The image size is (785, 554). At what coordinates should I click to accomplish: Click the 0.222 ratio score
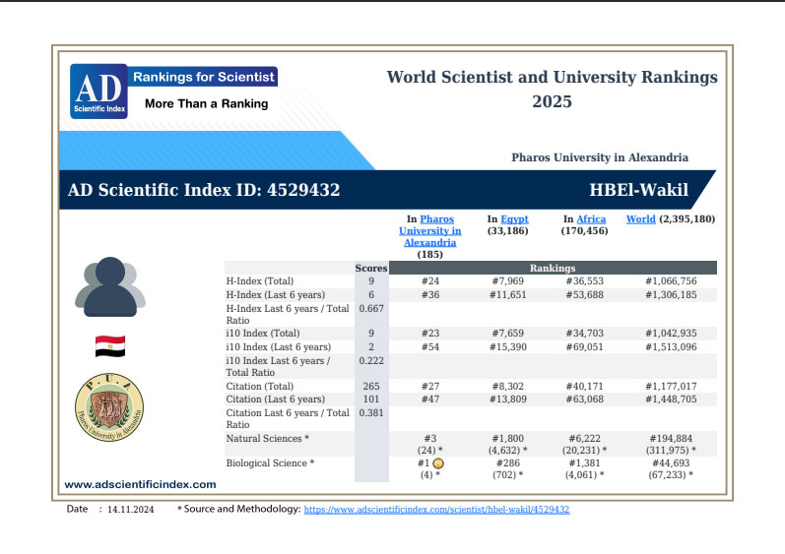[x=371, y=360]
